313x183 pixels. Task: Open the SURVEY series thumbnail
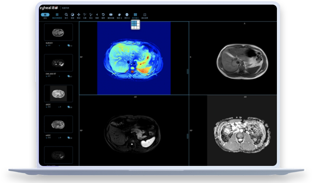click(58, 32)
